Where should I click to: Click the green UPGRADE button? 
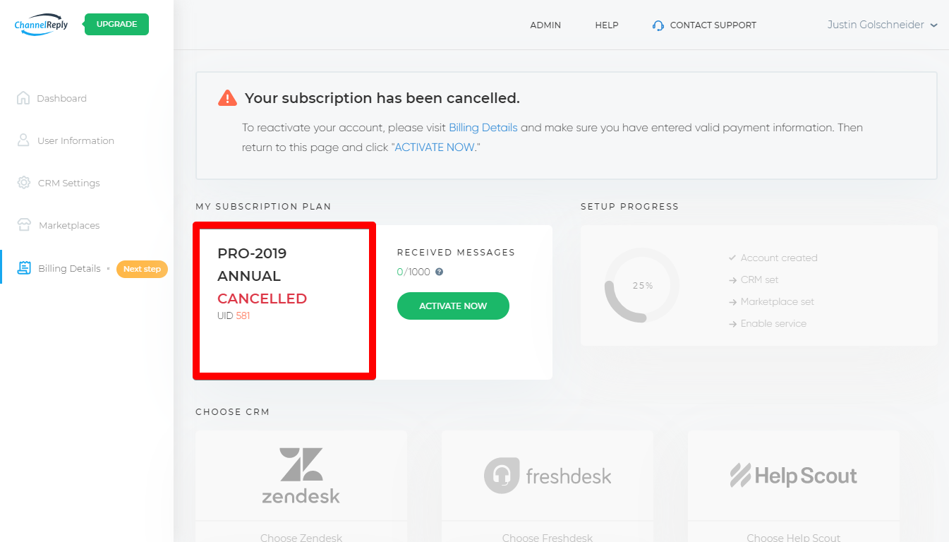tap(116, 24)
